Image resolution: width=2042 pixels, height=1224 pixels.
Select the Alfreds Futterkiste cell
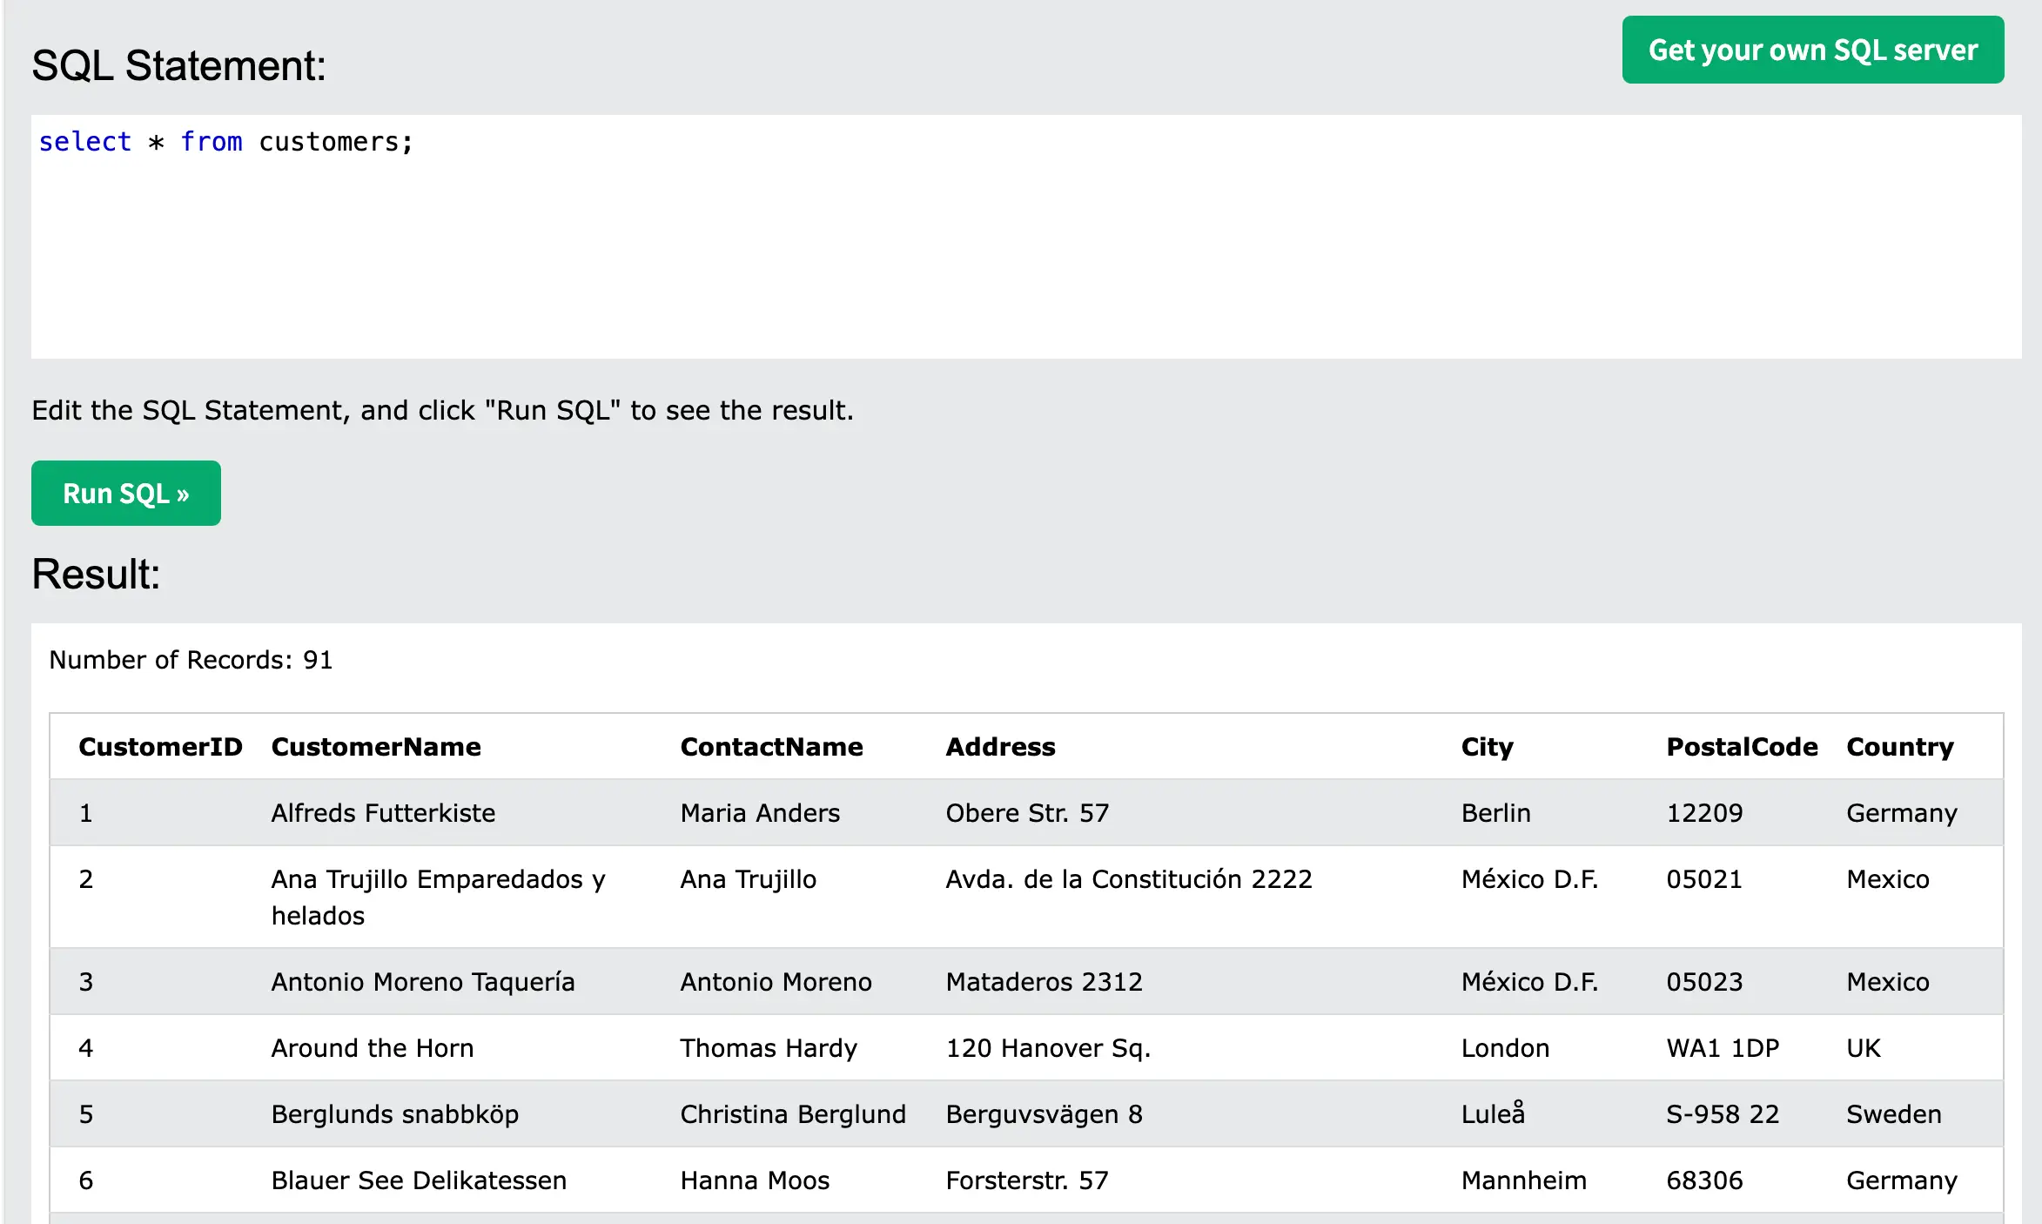383,813
